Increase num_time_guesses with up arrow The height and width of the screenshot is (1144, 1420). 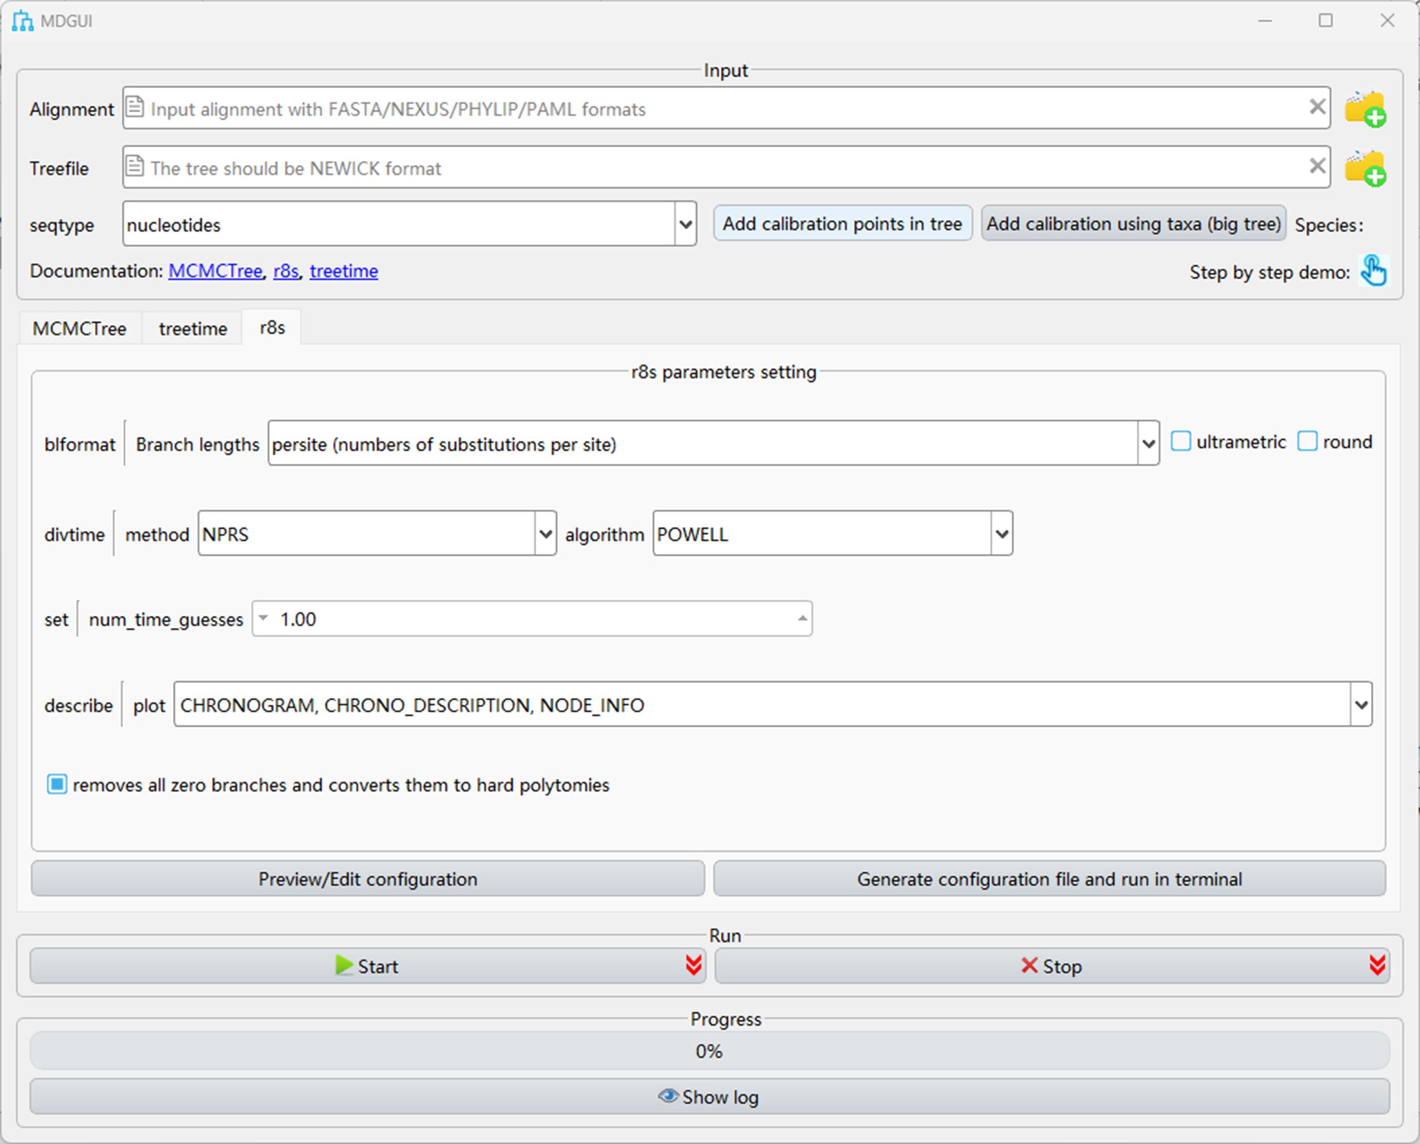click(x=802, y=618)
